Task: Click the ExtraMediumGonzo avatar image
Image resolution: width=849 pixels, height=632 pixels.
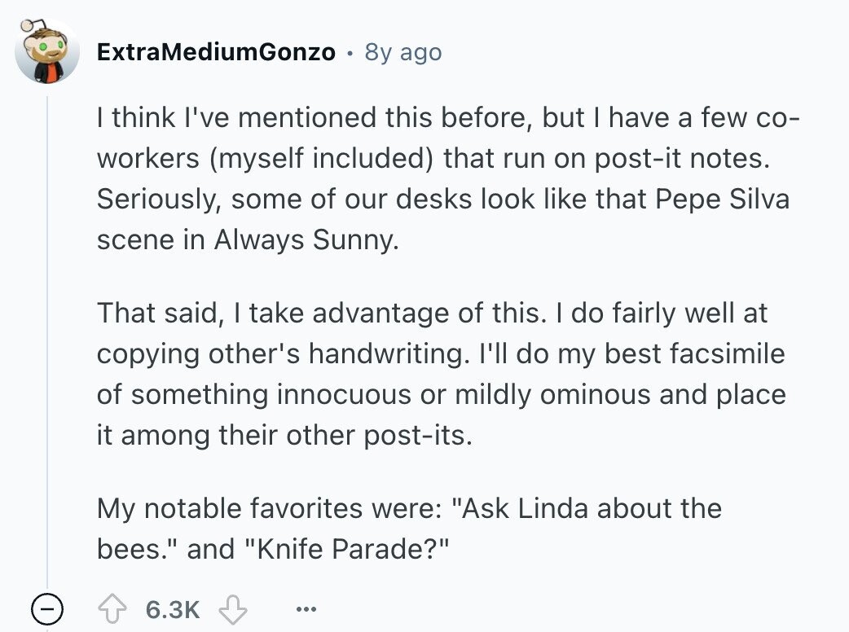Action: click(x=49, y=52)
